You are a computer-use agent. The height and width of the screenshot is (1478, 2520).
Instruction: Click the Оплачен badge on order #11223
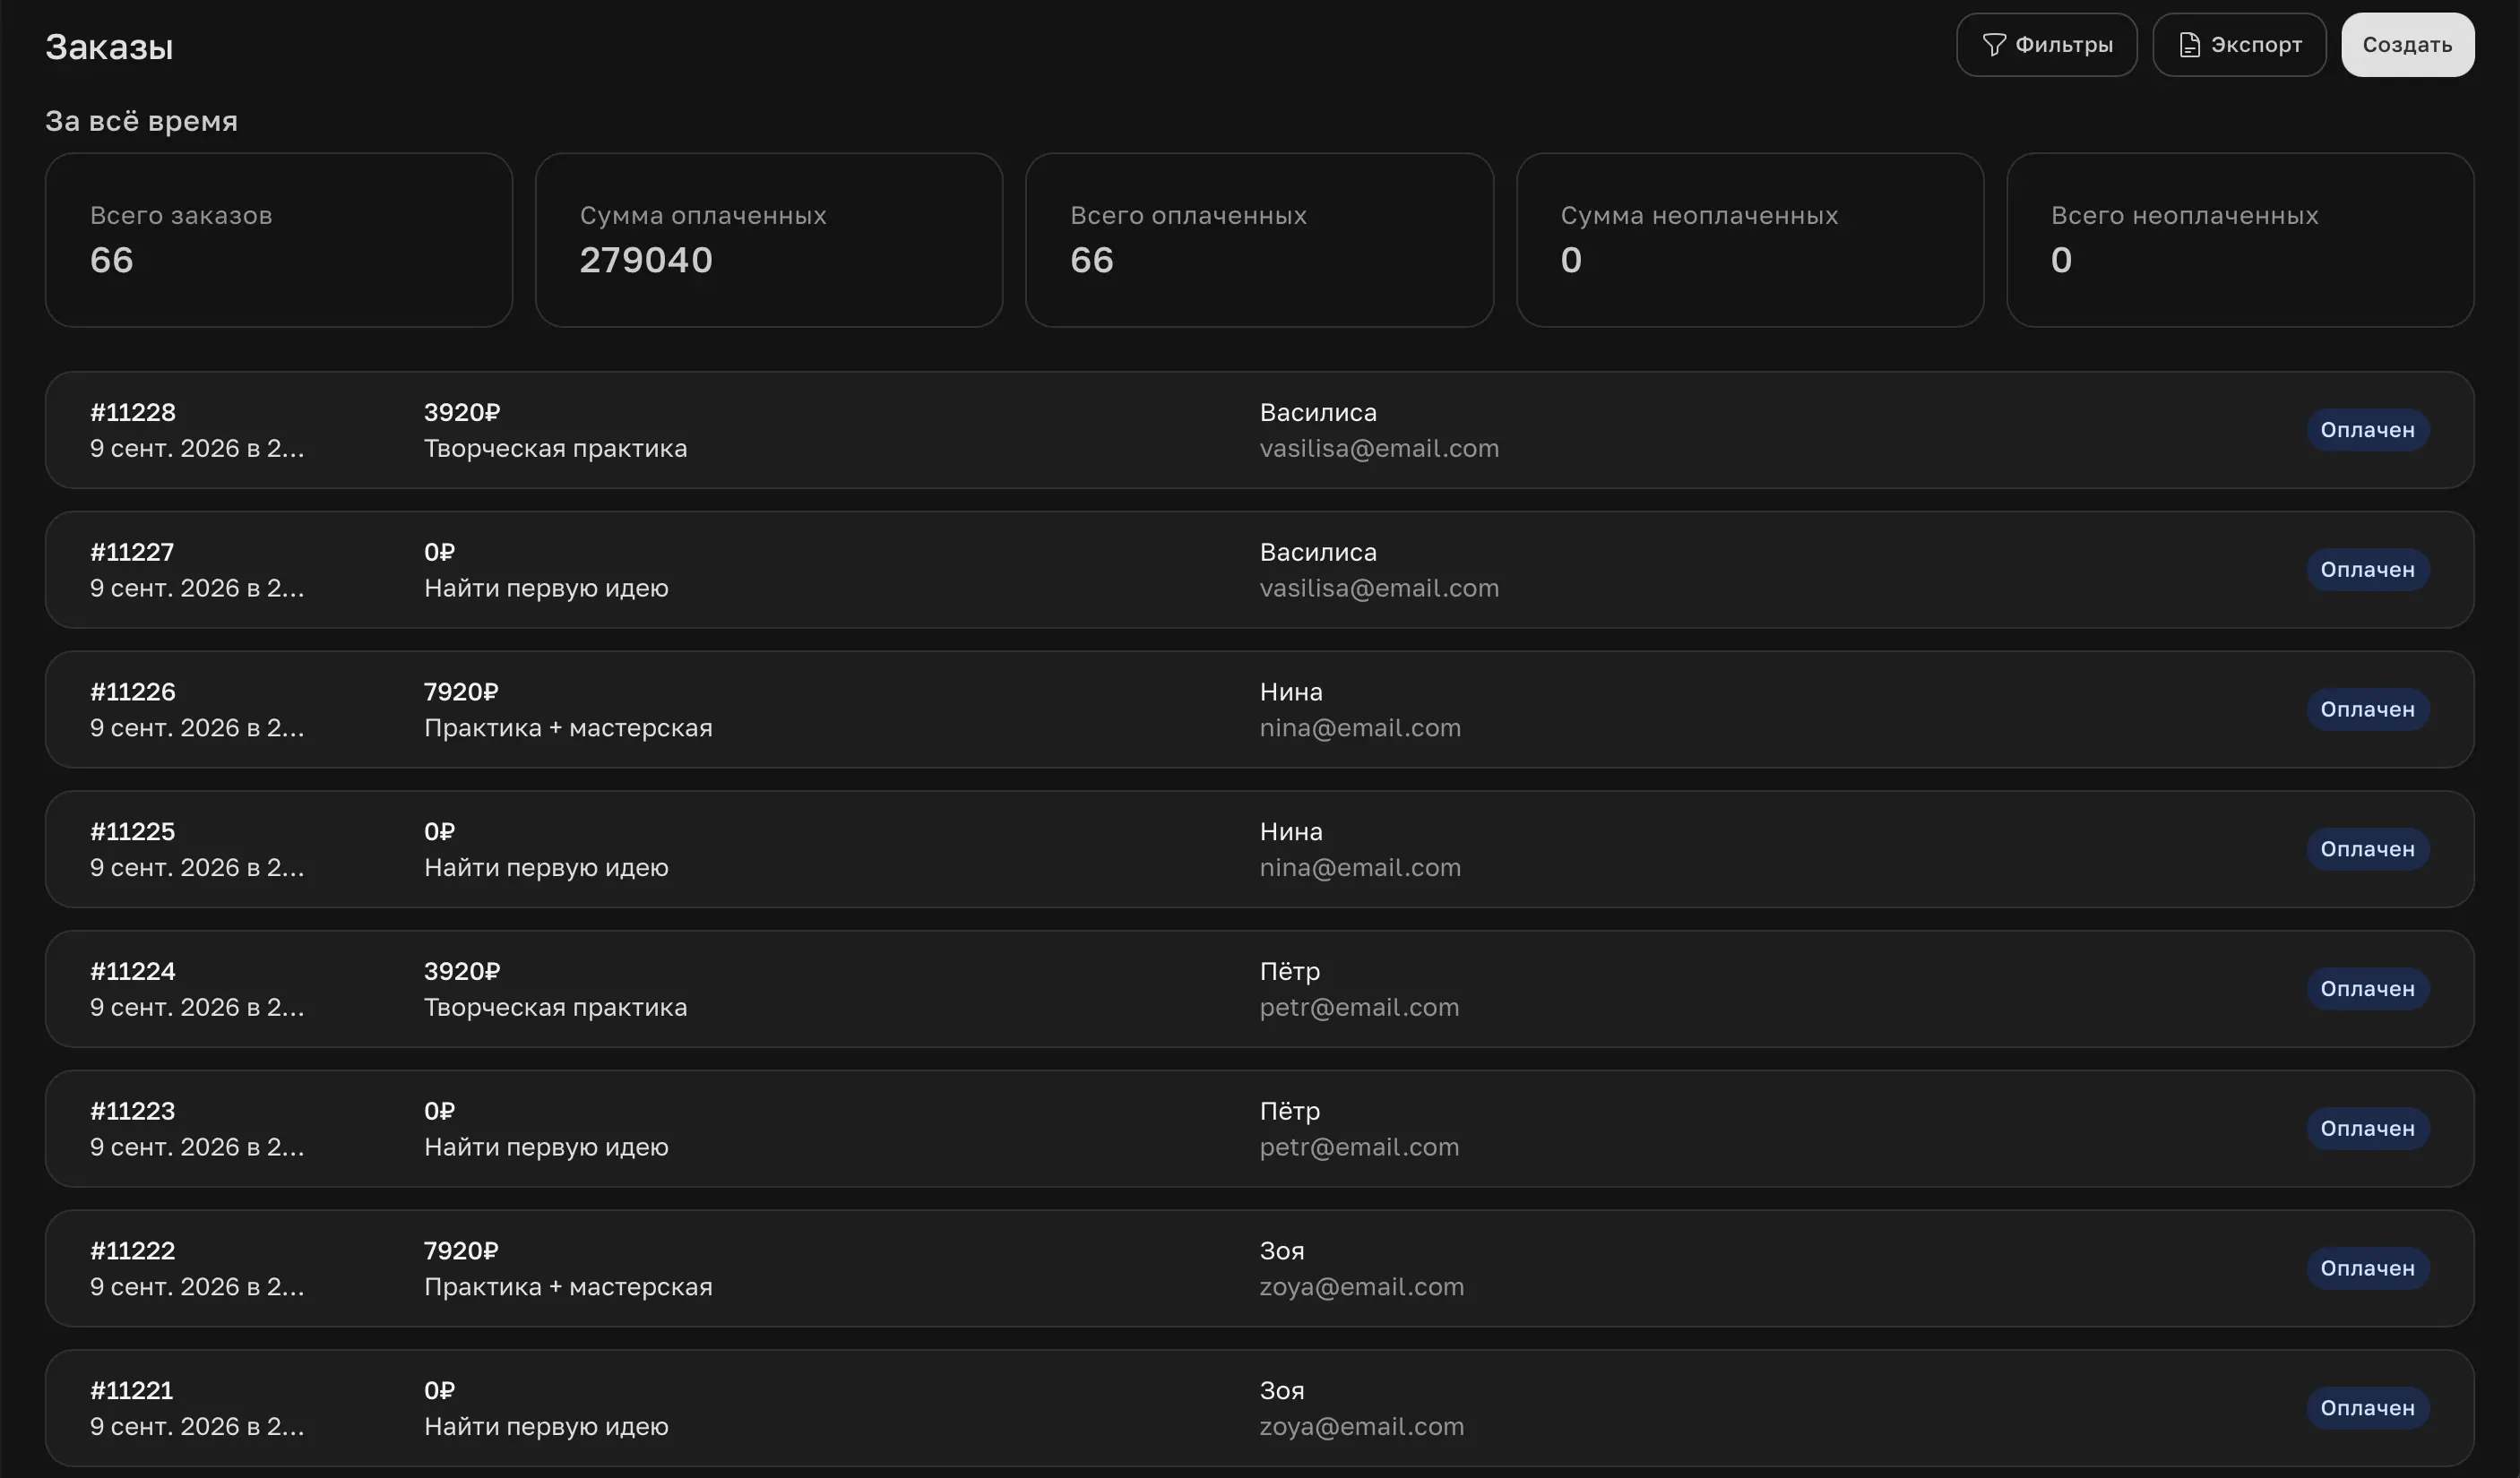pos(2367,1130)
